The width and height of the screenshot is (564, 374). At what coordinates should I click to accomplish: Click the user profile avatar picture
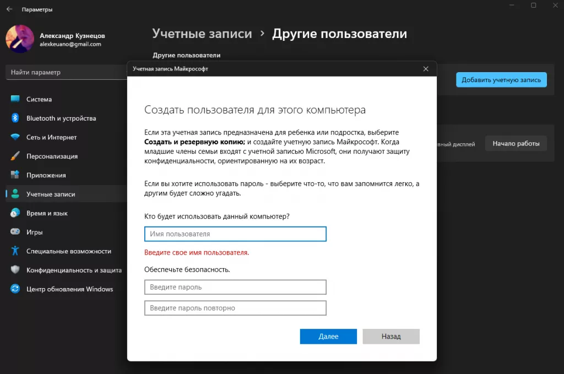tap(20, 39)
